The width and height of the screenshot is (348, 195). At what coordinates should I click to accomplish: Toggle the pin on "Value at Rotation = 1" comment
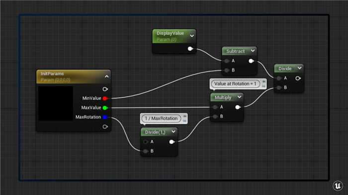263,82
